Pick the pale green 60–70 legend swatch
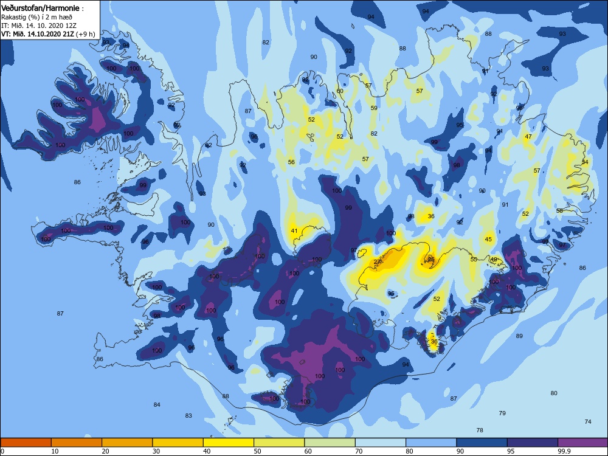608x456 pixels. (x=330, y=443)
